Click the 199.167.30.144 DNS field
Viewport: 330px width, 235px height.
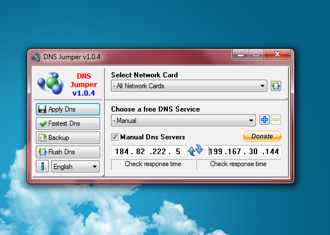(243, 151)
